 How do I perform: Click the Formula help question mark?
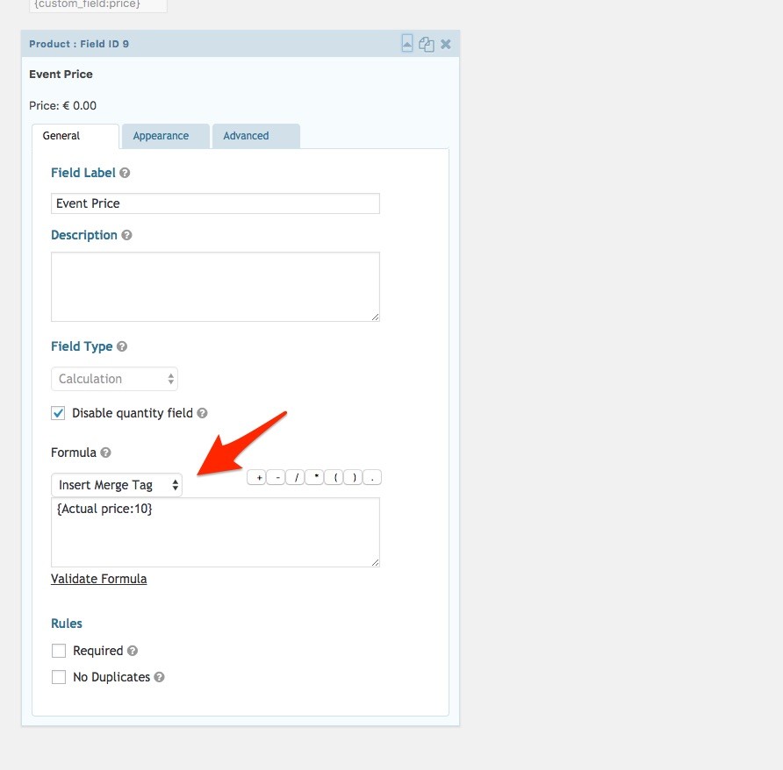pos(105,453)
